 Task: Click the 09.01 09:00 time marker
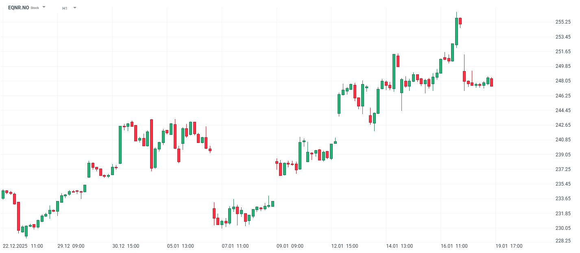click(290, 246)
